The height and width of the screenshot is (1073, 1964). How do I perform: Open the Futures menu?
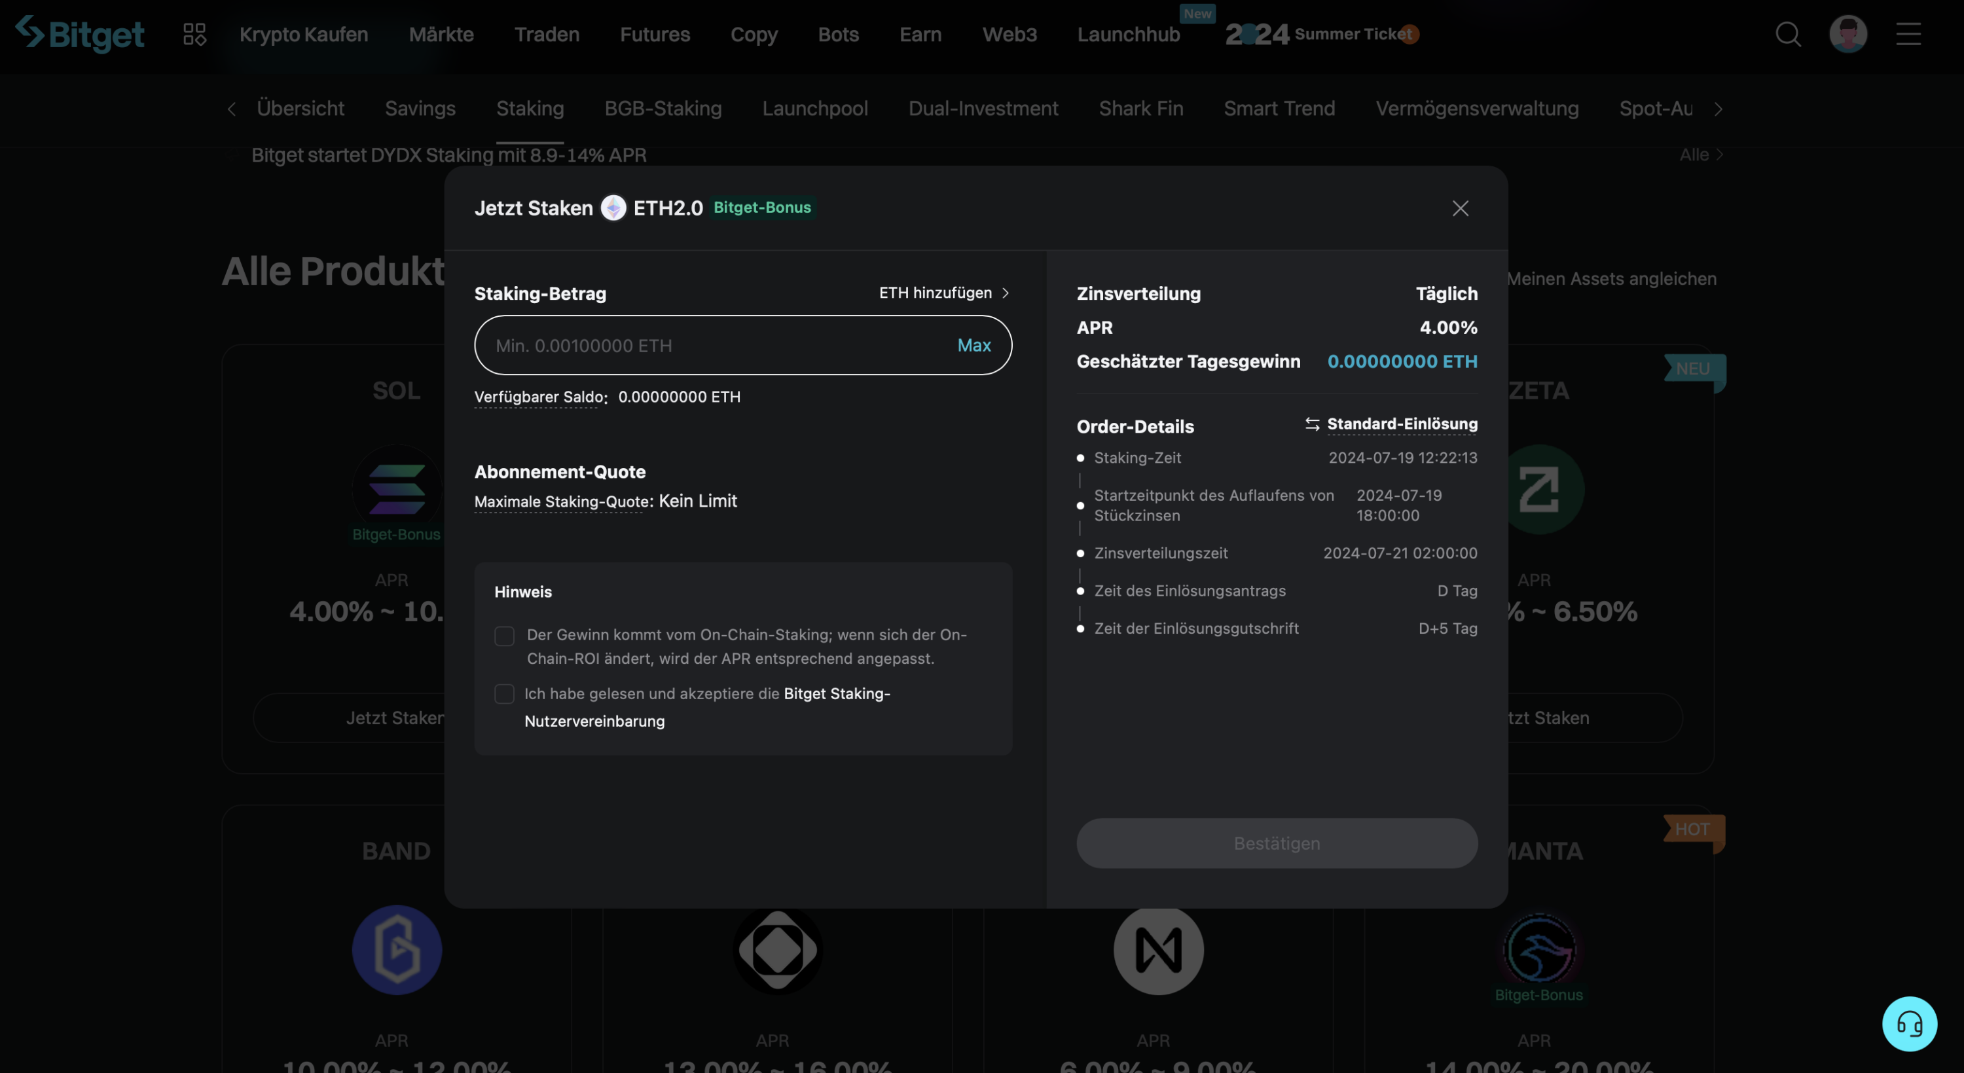pos(654,34)
